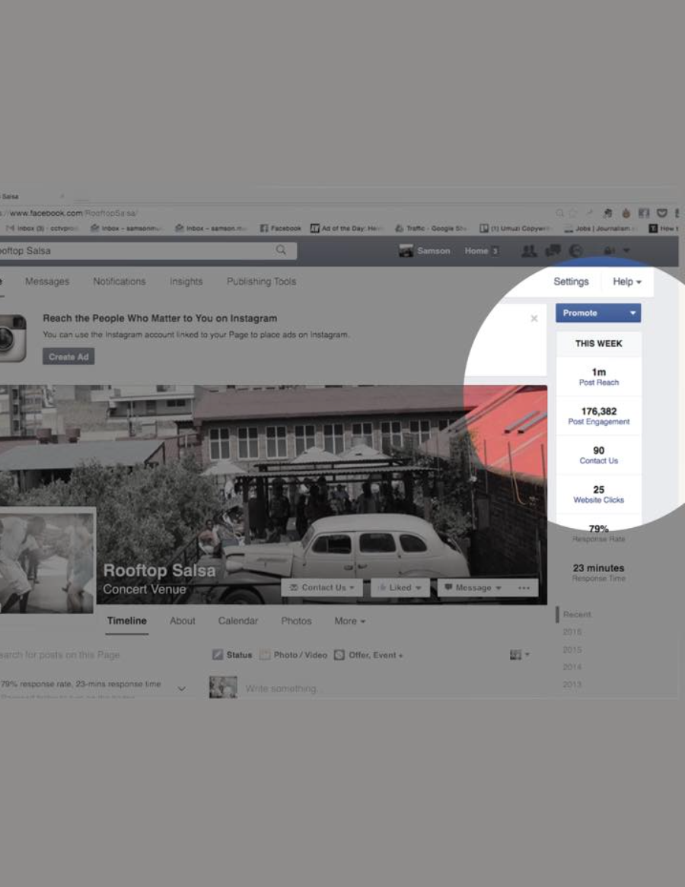Screen dimensions: 685x887
Task: View Post Reach stat 1m
Action: tap(598, 377)
